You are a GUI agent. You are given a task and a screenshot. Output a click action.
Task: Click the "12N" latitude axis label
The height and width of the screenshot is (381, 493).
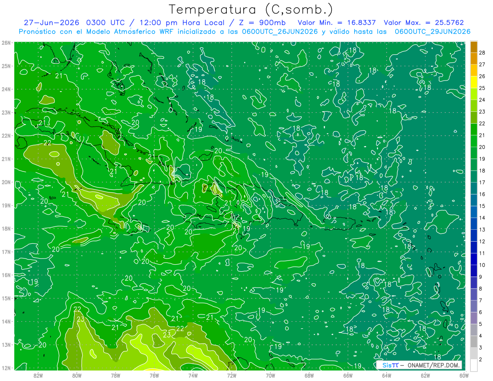pyautogui.click(x=6, y=368)
